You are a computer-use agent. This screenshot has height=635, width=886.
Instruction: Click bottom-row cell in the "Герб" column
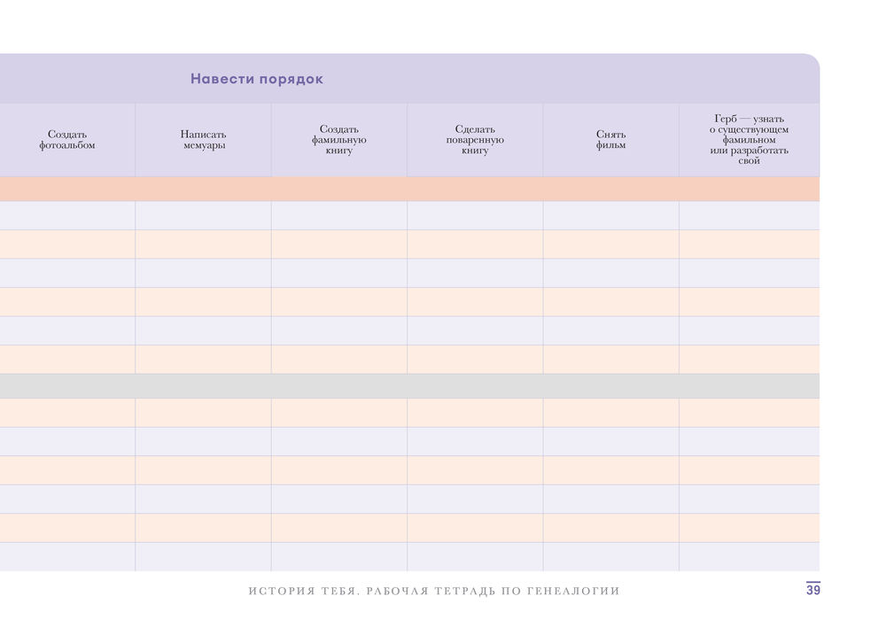749,556
